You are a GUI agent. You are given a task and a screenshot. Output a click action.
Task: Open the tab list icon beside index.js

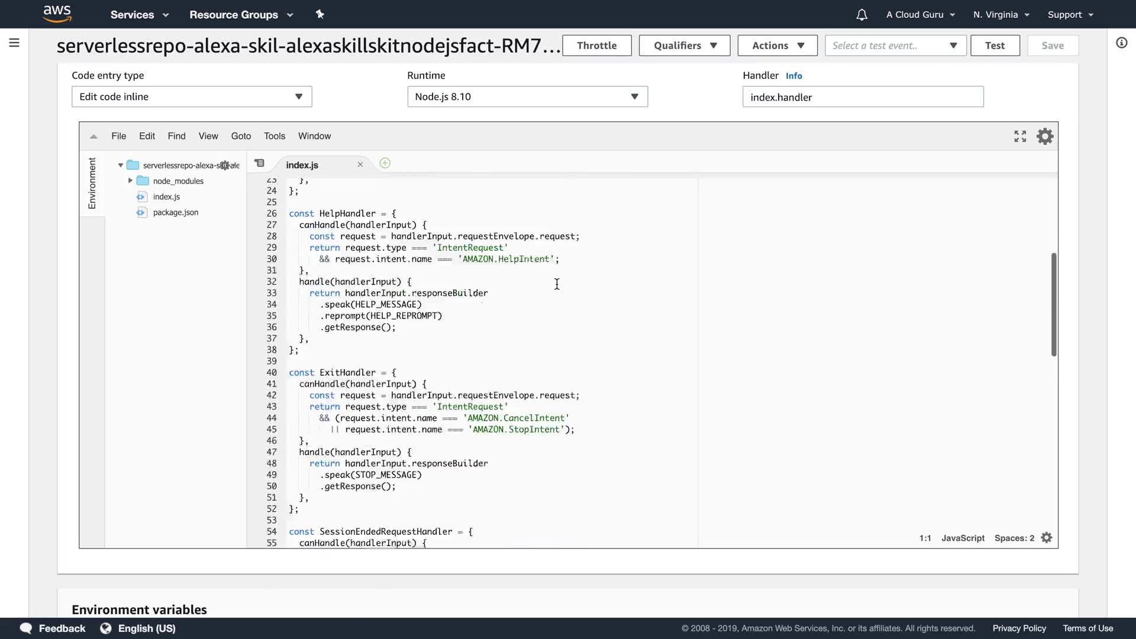pos(259,163)
